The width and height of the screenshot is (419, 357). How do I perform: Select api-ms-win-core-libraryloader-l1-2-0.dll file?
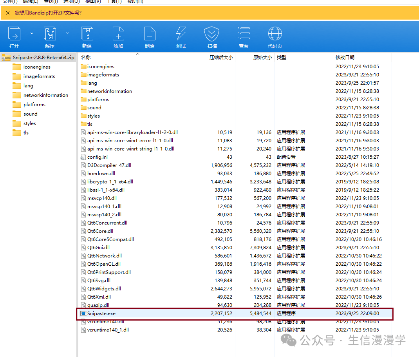132,132
